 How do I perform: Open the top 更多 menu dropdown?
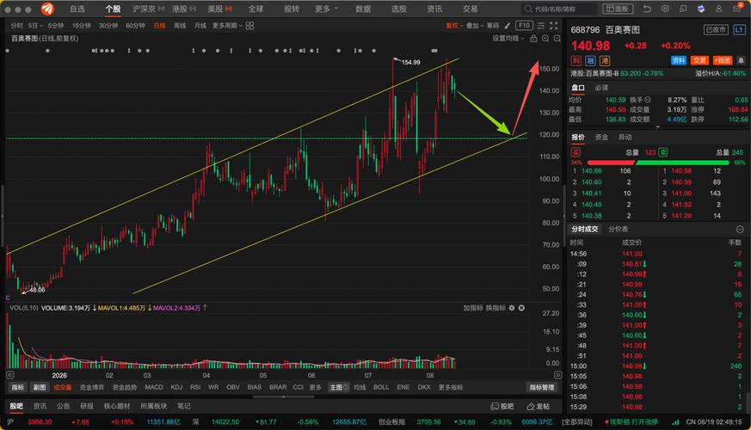[326, 9]
